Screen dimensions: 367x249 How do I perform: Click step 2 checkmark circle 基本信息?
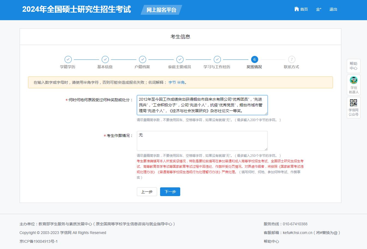(x=105, y=59)
